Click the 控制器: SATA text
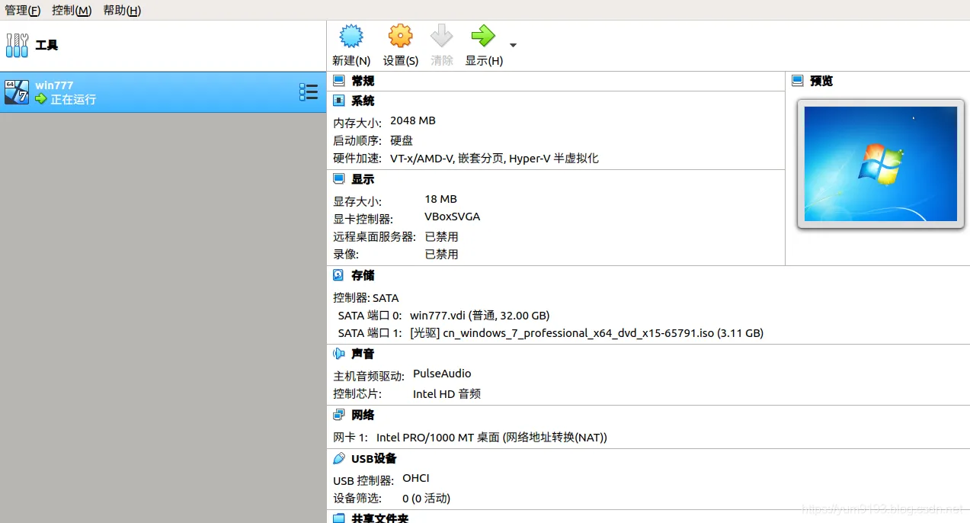The image size is (970, 523). coord(366,298)
